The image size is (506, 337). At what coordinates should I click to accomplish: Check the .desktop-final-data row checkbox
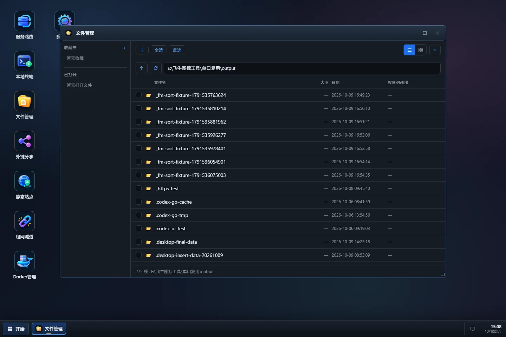click(139, 242)
